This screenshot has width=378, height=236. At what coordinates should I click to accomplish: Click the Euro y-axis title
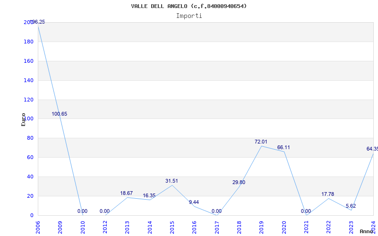23,119
